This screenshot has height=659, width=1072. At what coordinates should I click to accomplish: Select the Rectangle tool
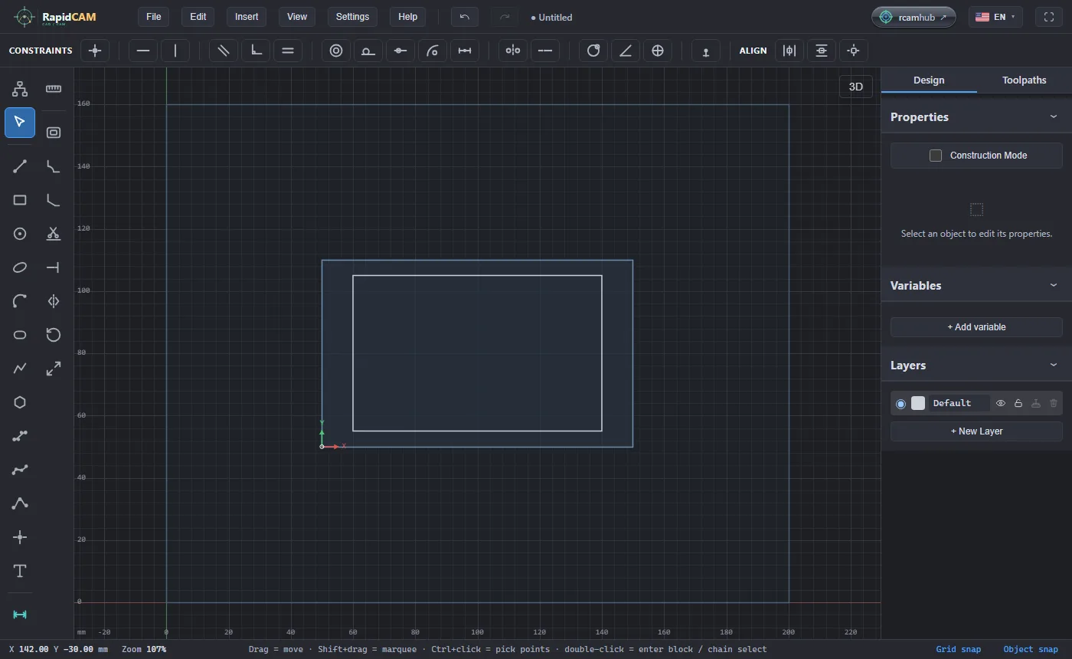tap(20, 200)
